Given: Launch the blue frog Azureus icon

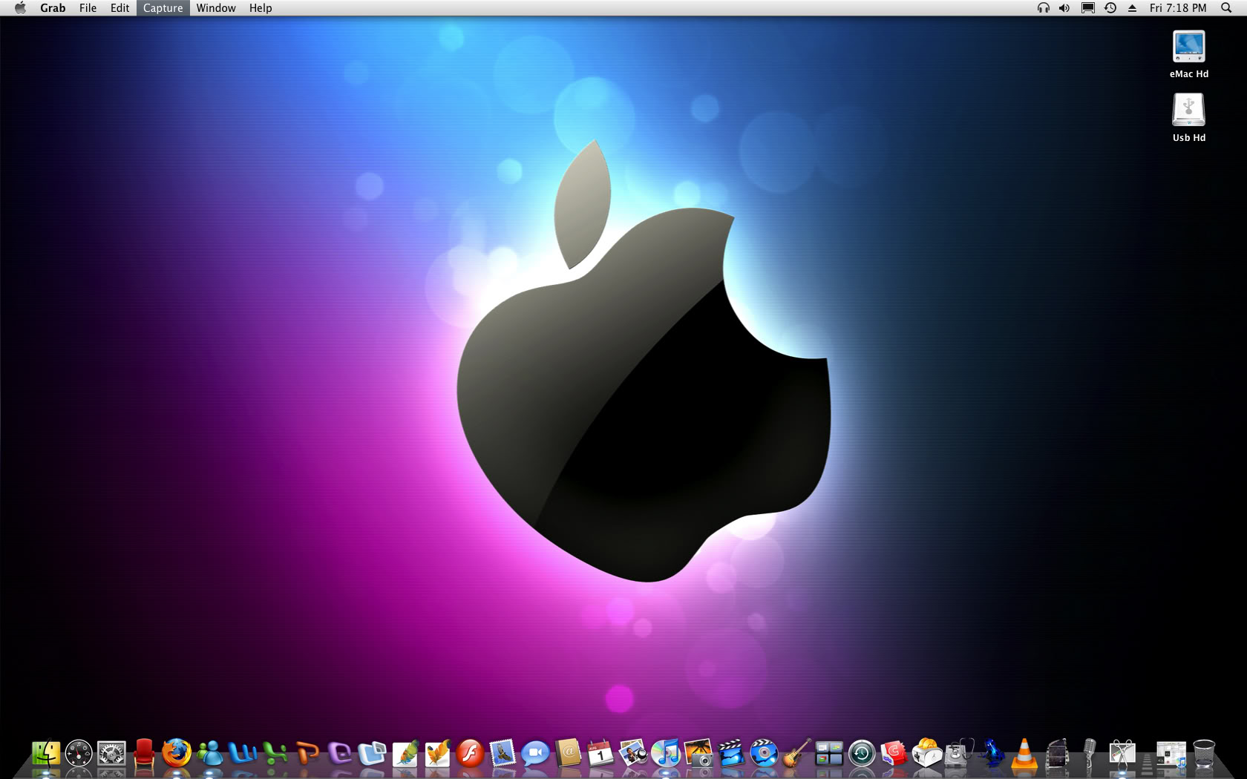Looking at the screenshot, I should click(x=992, y=754).
